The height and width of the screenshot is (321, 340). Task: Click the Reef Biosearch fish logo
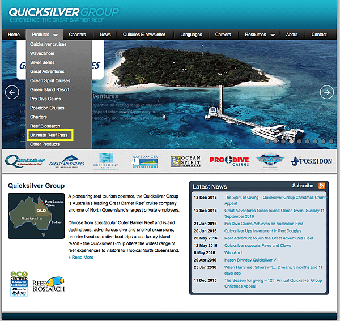pos(49,284)
